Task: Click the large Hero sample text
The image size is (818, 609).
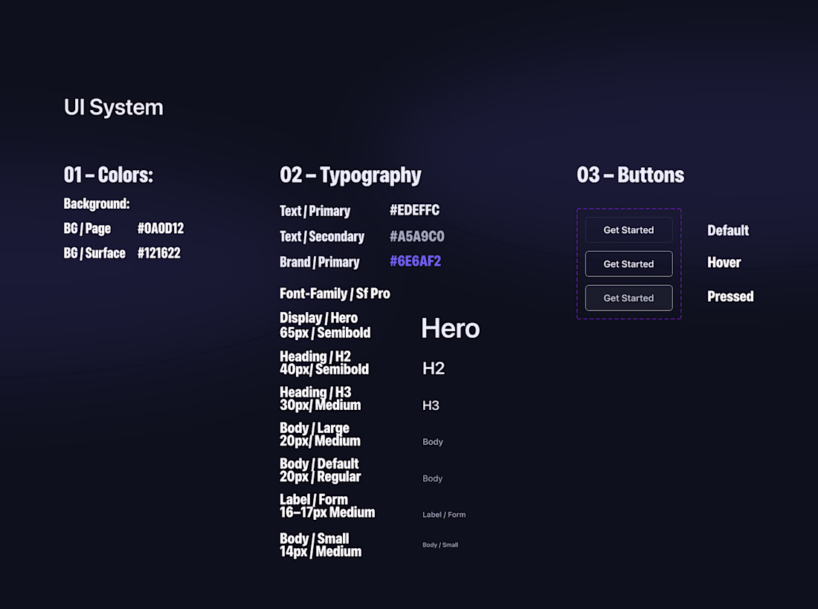Action: point(450,329)
